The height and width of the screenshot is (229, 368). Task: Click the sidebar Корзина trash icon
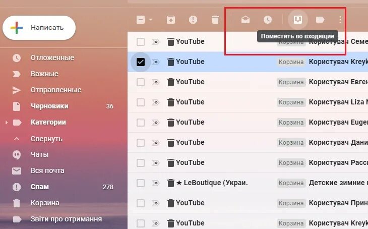[17, 203]
